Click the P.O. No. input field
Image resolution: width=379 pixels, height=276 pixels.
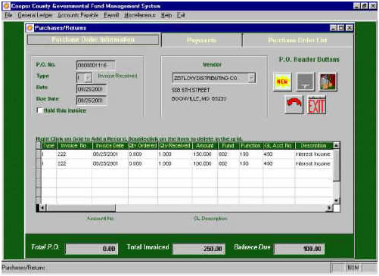(95, 65)
